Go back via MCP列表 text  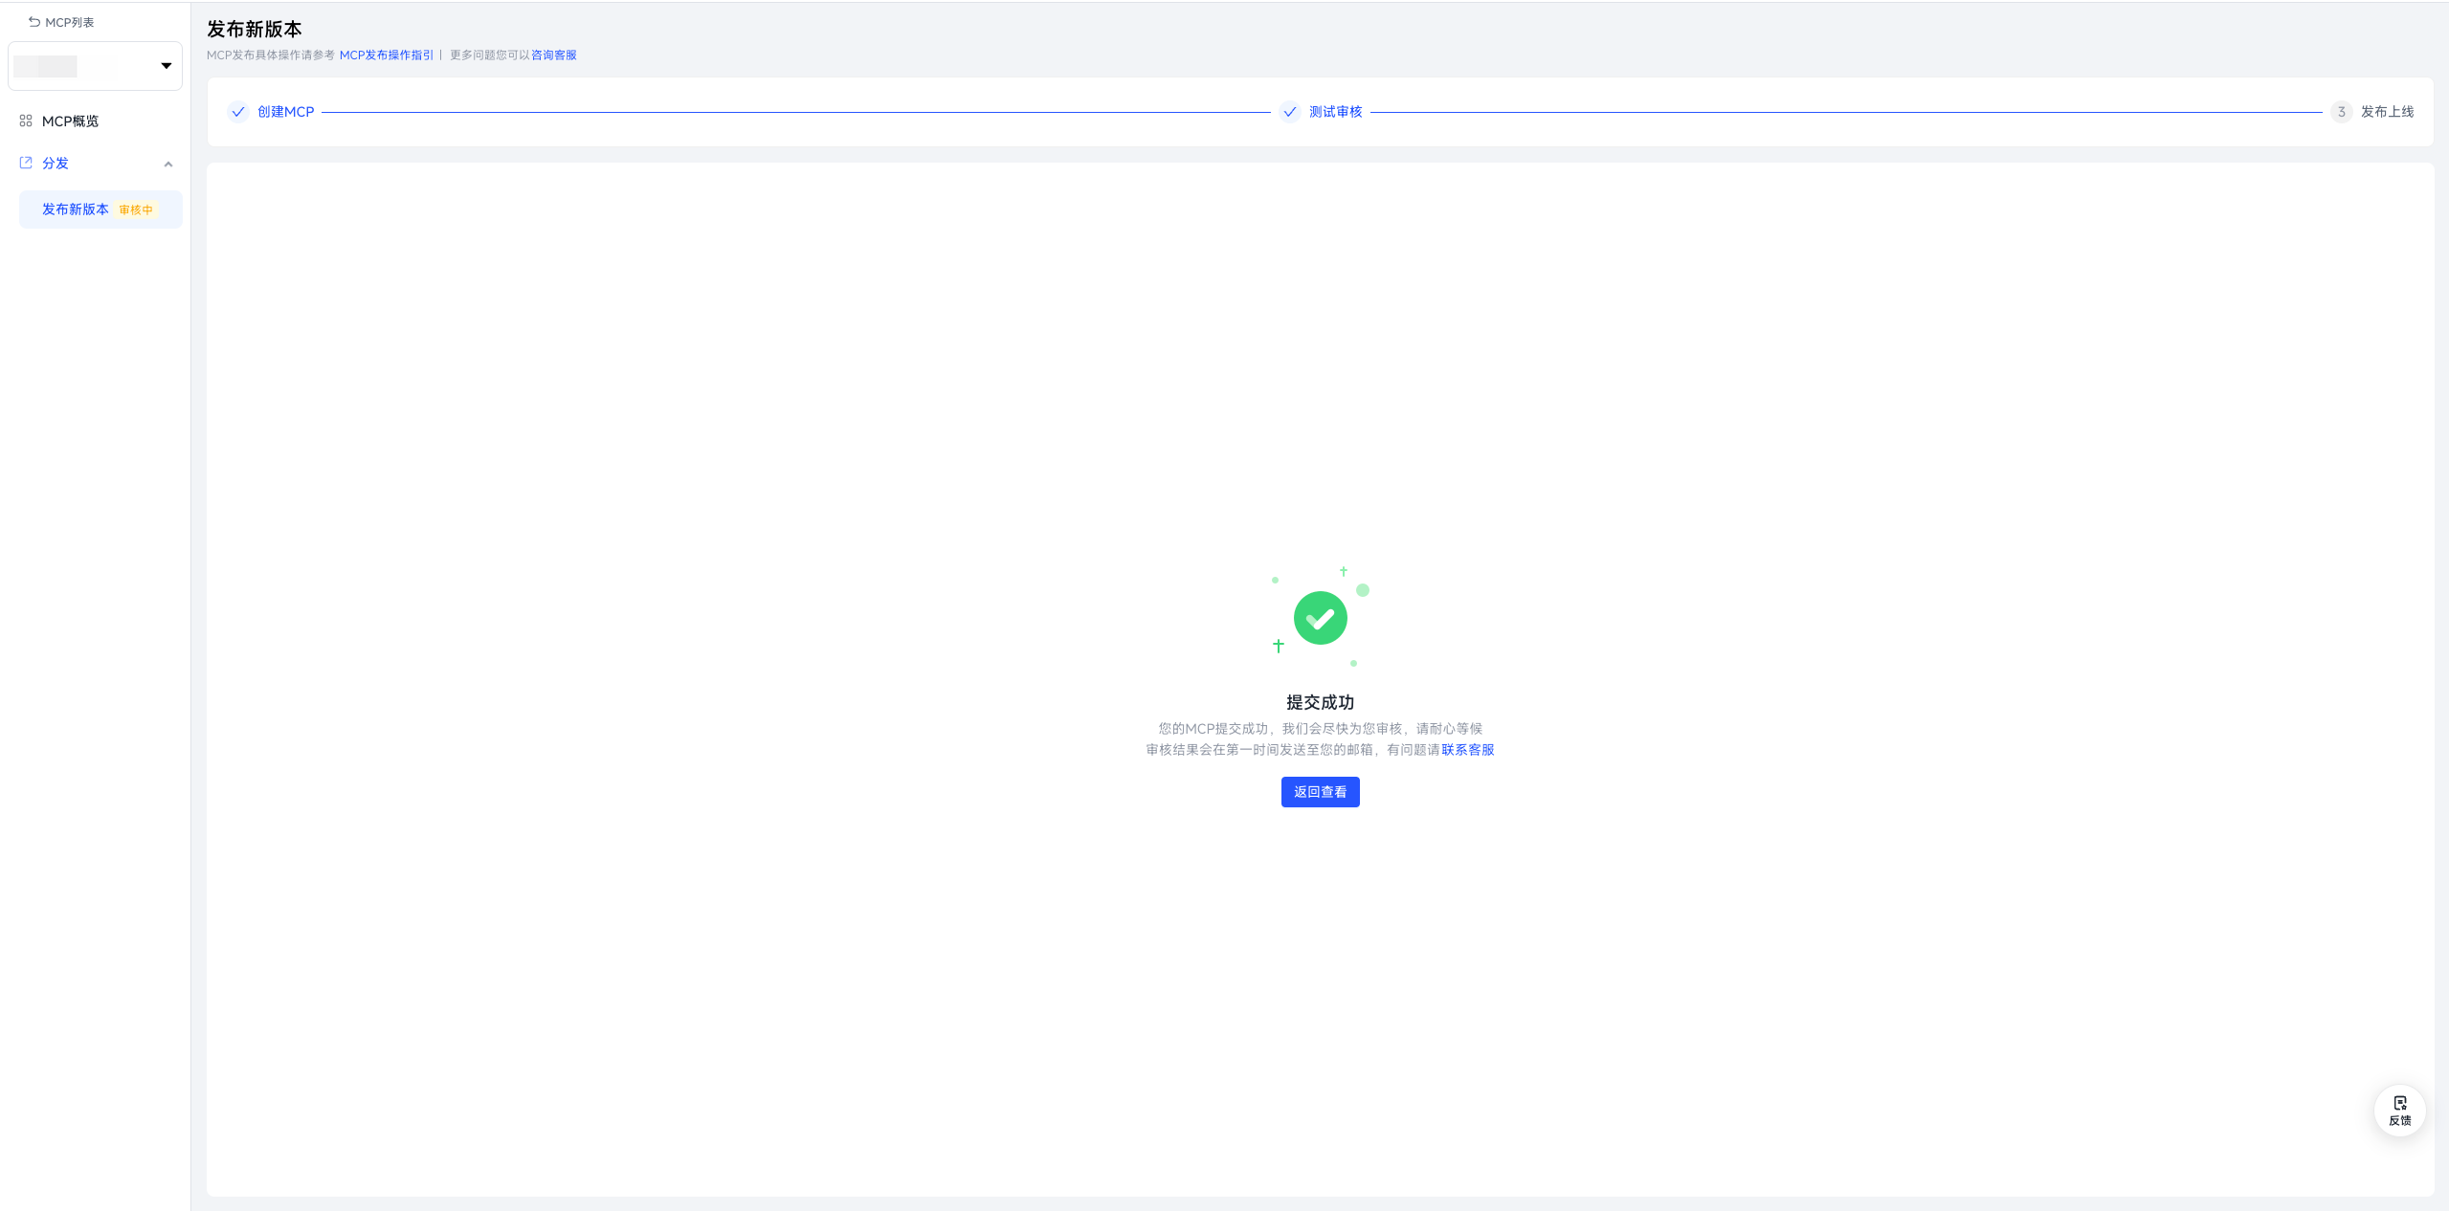(69, 22)
